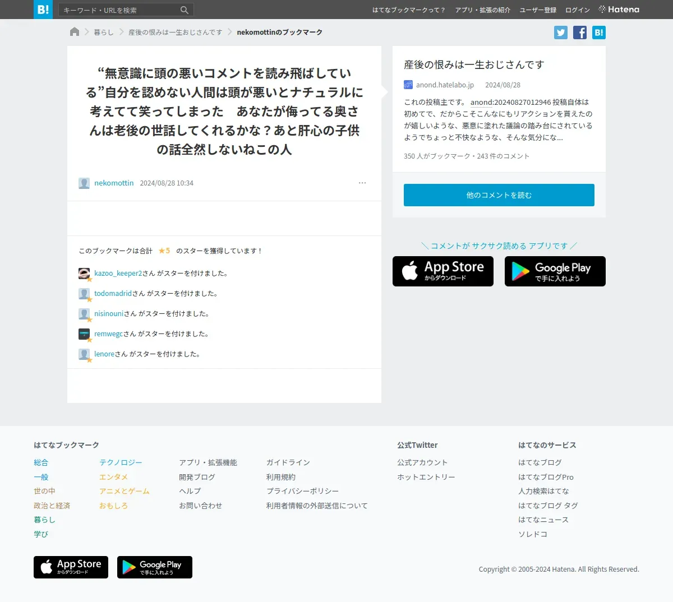
Task: Open the remwegc profile link
Action: (108, 334)
